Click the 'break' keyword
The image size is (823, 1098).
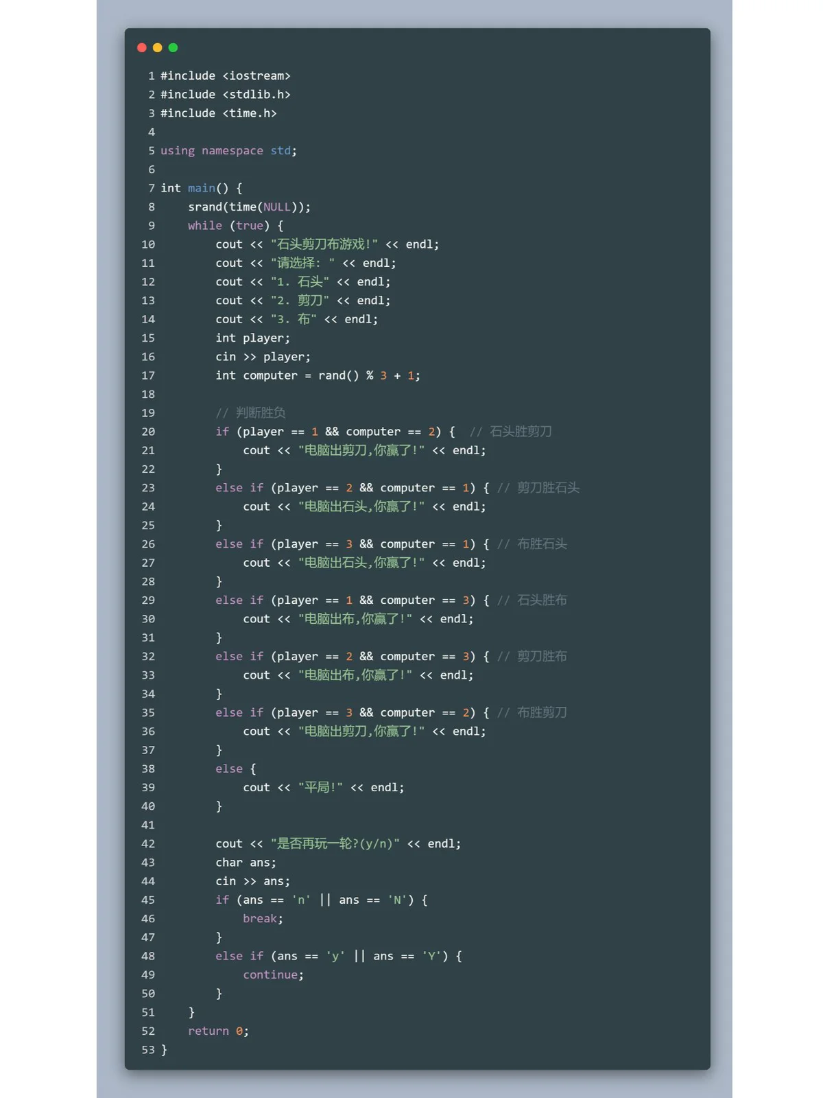[x=260, y=919]
